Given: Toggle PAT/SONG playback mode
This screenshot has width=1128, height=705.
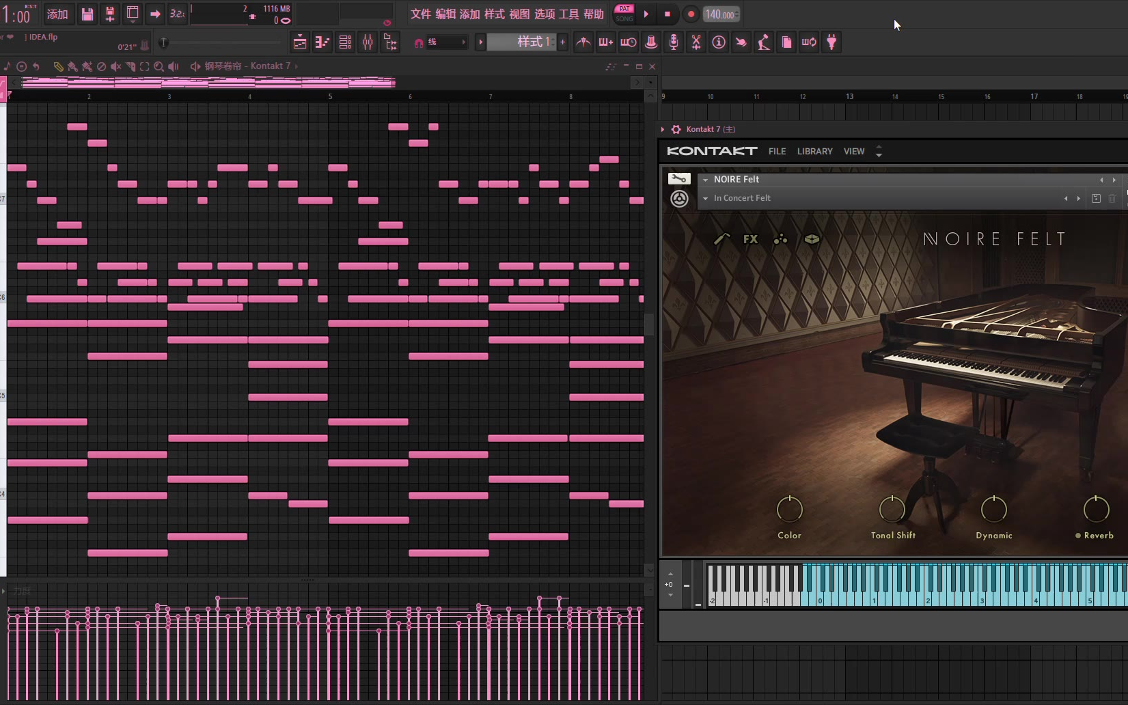Looking at the screenshot, I should coord(624,14).
